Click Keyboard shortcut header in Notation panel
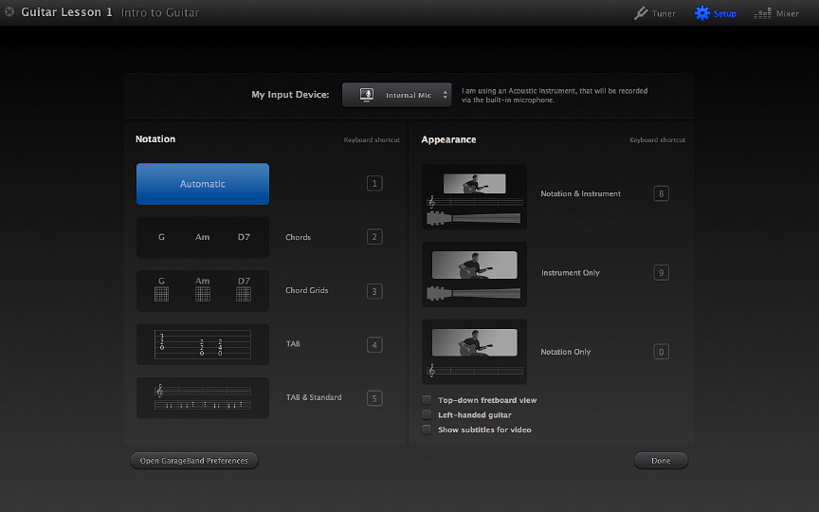 372,140
